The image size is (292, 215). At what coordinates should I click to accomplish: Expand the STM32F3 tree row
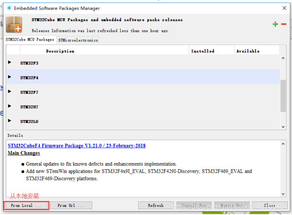tap(9, 62)
